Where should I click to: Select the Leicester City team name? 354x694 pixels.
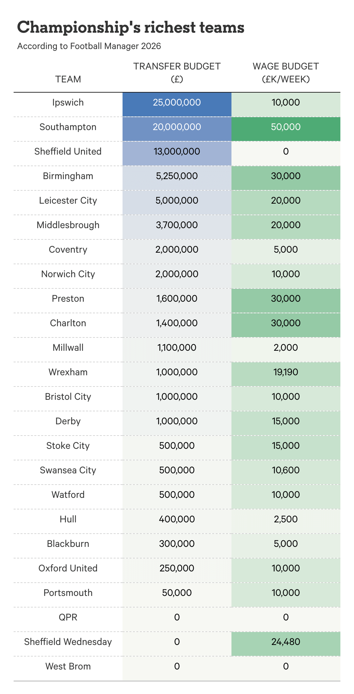tap(68, 201)
